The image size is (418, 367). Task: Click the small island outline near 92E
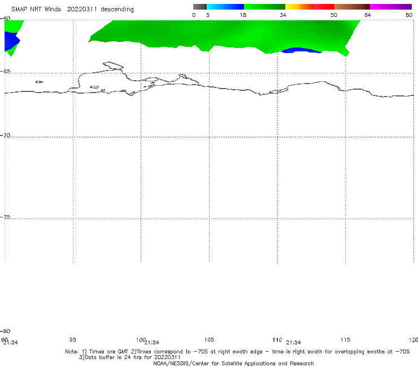tap(39, 82)
